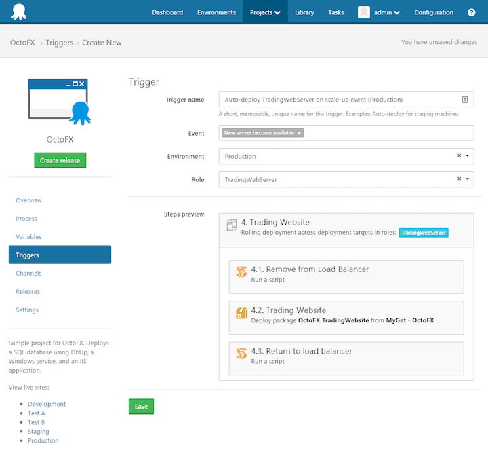The height and width of the screenshot is (450, 488).
Task: Click the Return to load balancer script icon
Action: 241,354
